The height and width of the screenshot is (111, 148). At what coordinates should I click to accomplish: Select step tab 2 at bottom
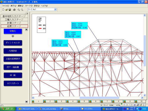[49, 101]
